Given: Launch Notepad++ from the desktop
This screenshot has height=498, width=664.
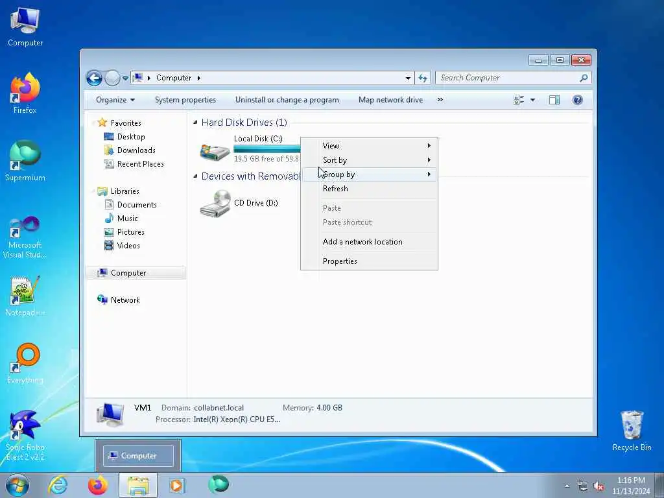Looking at the screenshot, I should (x=25, y=296).
